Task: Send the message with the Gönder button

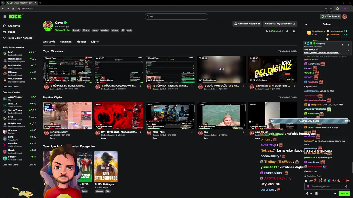Action: (x=344, y=194)
